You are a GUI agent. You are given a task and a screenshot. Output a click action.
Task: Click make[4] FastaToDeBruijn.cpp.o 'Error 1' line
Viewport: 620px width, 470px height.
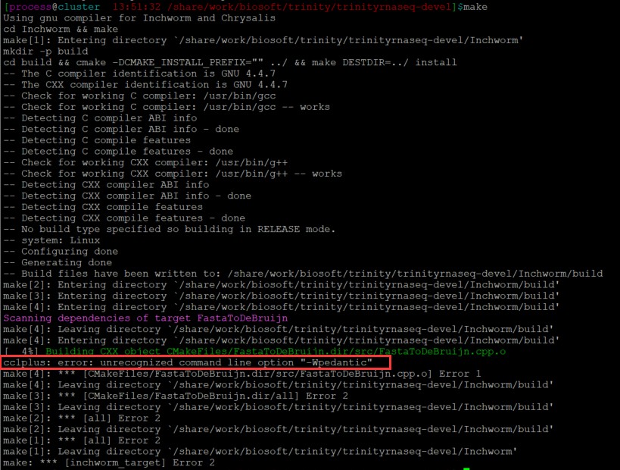242,374
